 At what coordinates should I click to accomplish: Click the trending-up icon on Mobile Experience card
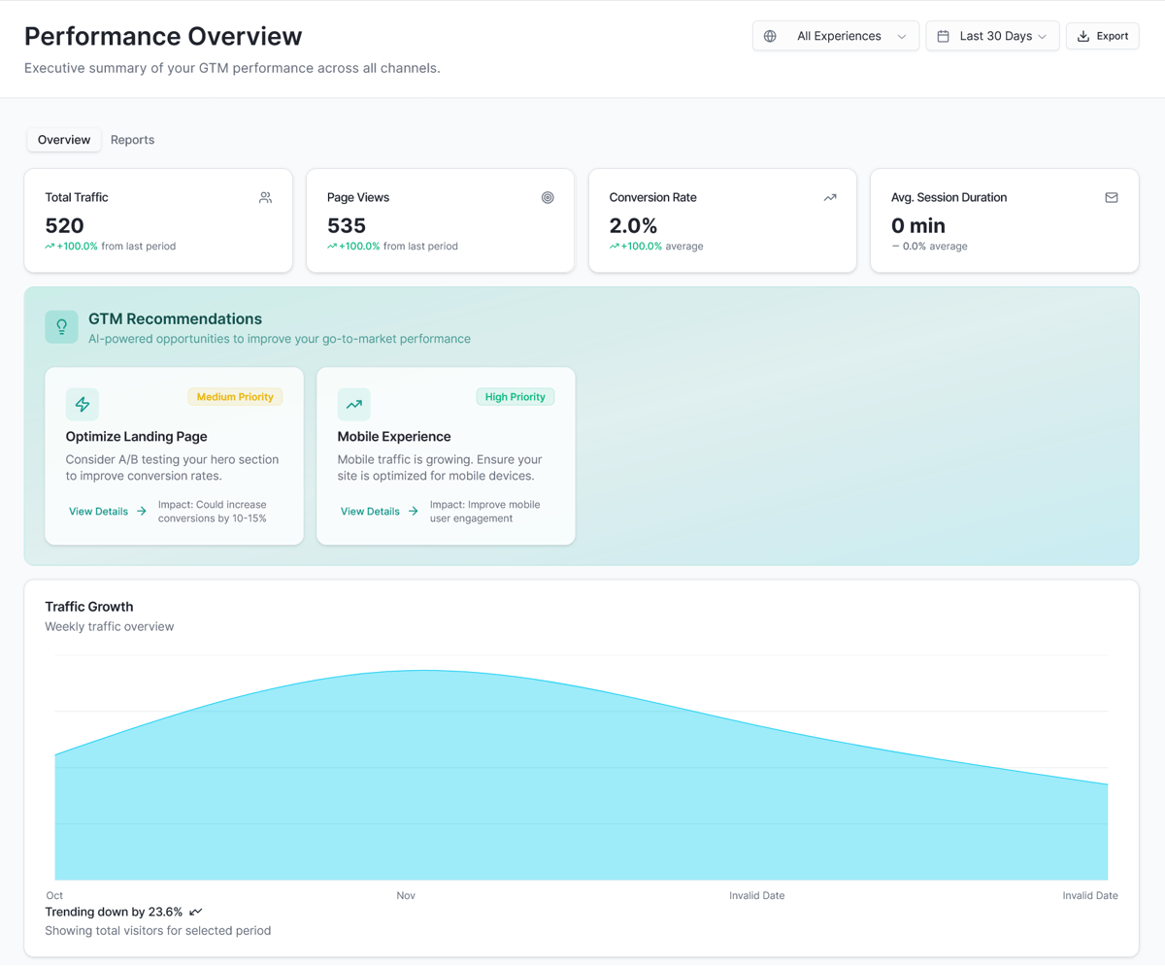[354, 404]
